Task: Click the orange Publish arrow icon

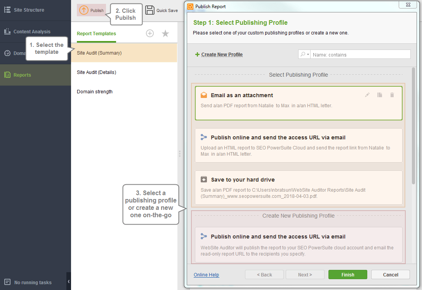Action: (84, 10)
